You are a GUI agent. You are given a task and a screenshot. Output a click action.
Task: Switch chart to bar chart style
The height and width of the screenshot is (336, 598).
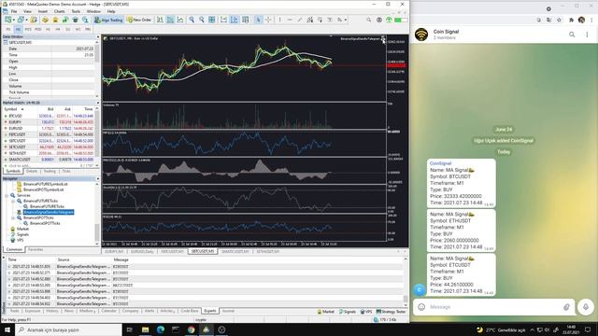pos(160,20)
